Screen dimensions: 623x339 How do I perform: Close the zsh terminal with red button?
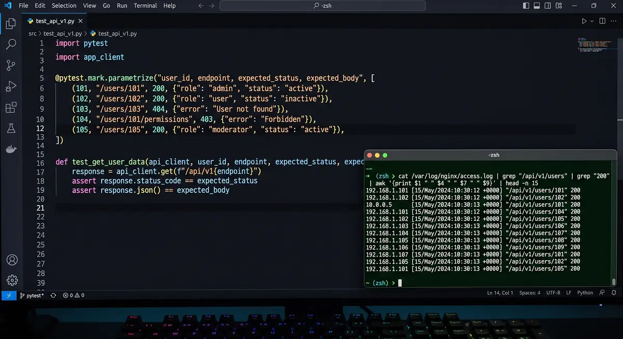tap(369, 156)
